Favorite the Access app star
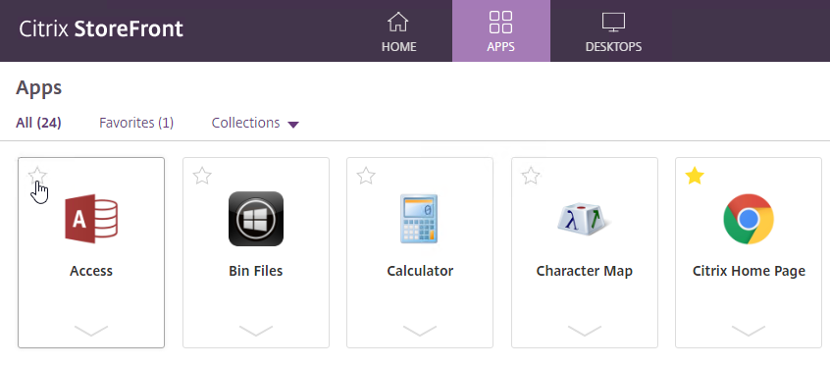 click(37, 176)
